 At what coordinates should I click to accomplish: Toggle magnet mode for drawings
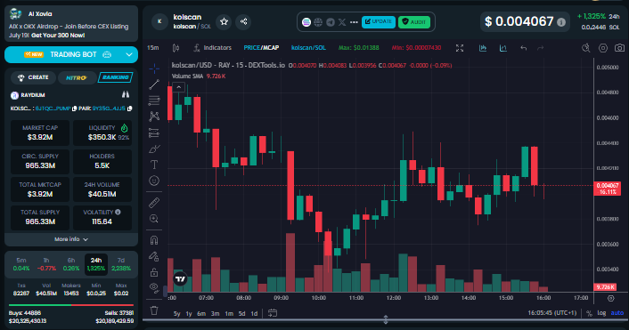pyautogui.click(x=154, y=240)
